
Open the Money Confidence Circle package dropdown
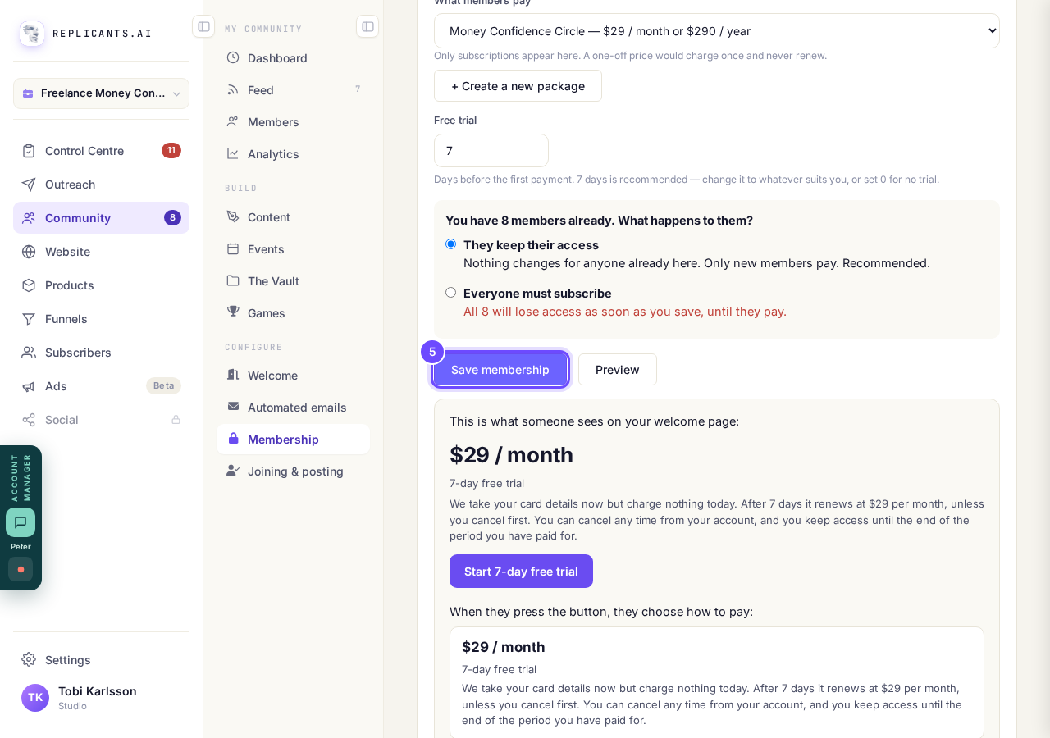(717, 31)
